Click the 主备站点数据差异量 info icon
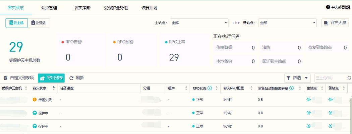352x134 pixels. (x=292, y=88)
